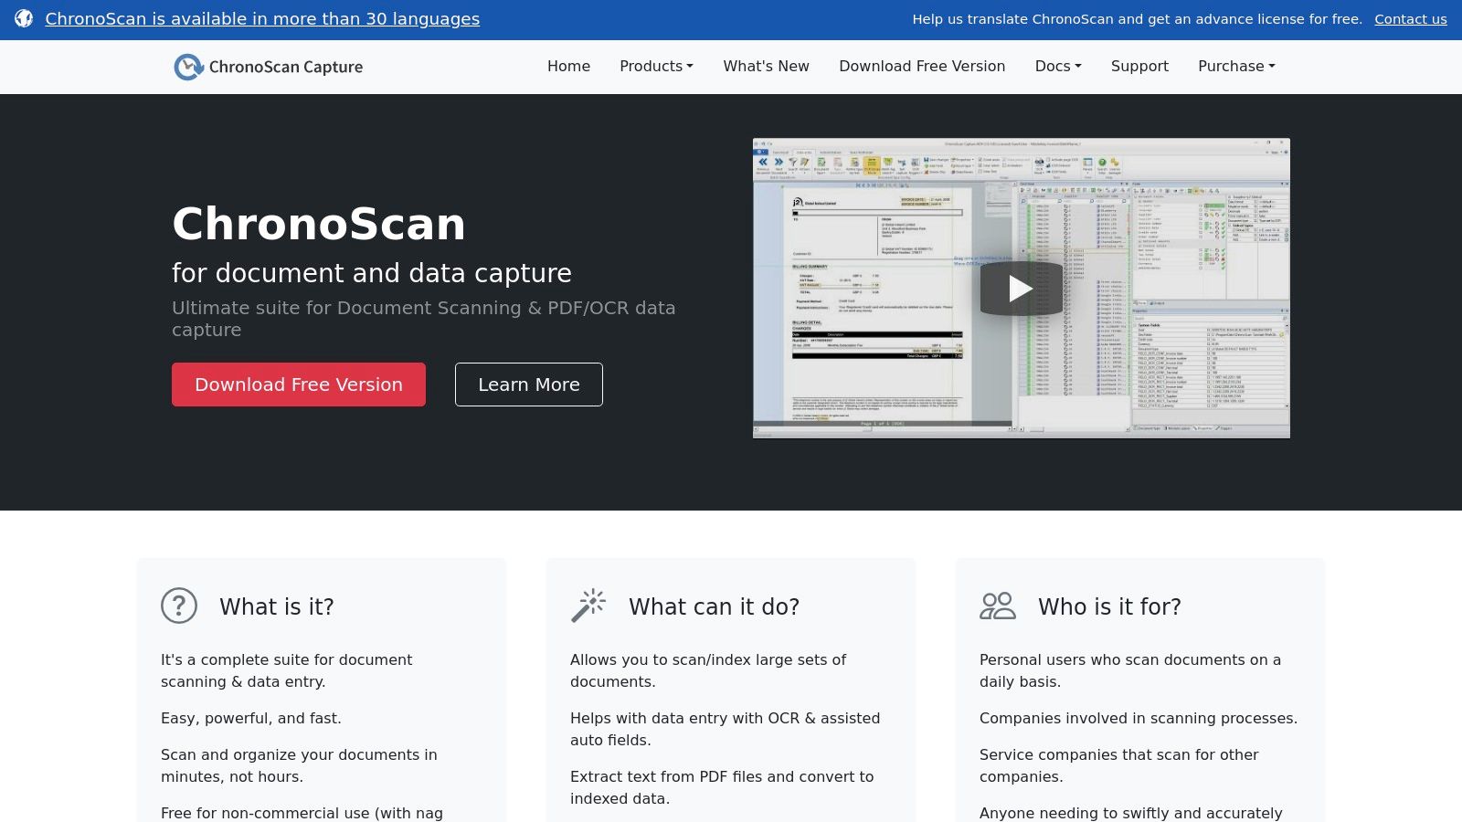
Task: Click the Learn More button
Action: point(529,385)
